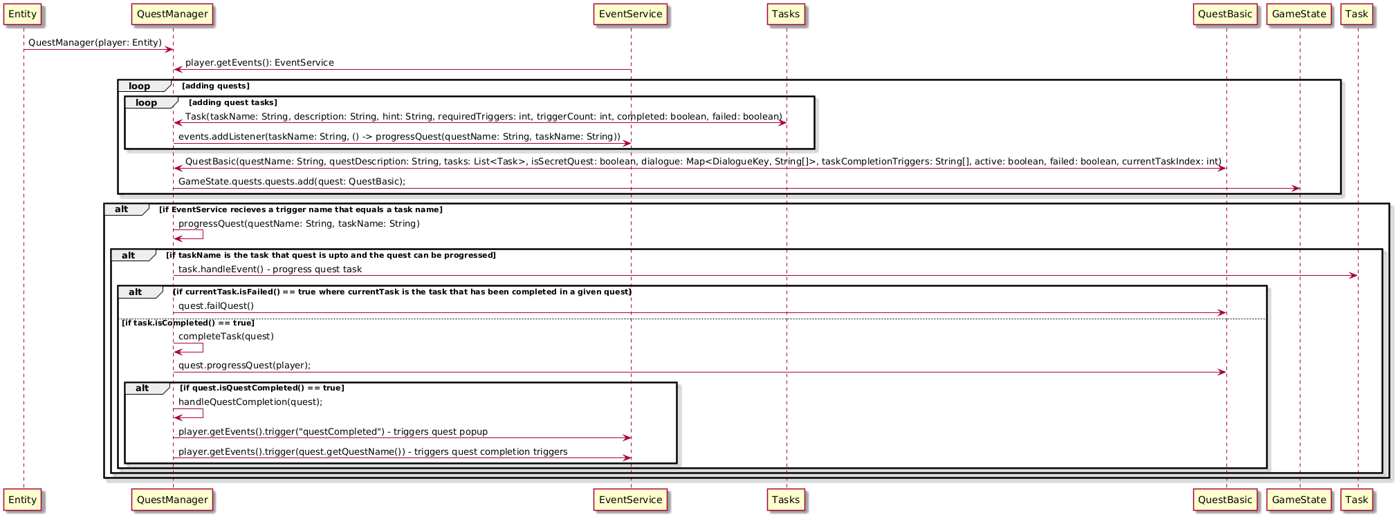Click the guard 'if EventService recieves a trigger name'
1398x519 pixels.
(300, 209)
